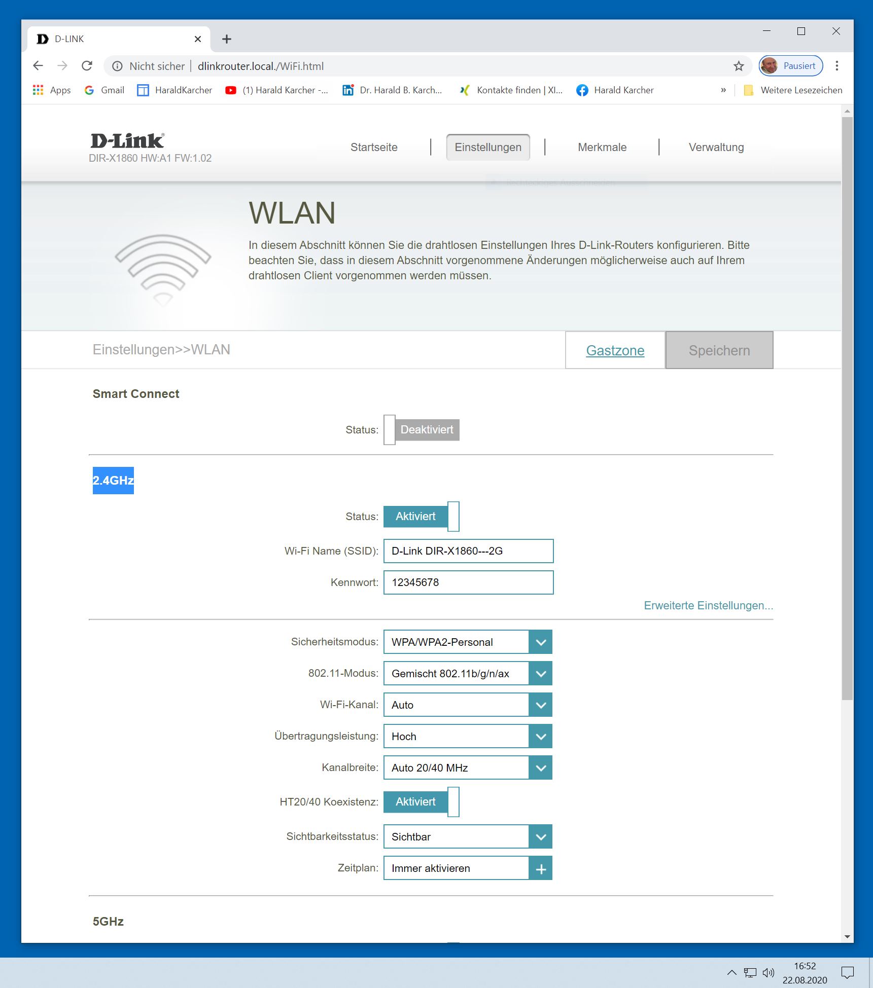Show more bookmarks with the double chevron
Viewport: 873px width, 988px height.
[x=723, y=90]
